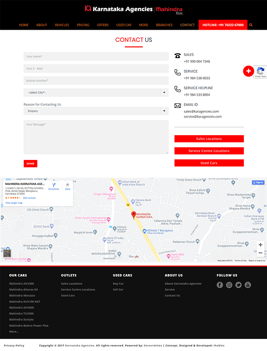The image size is (267, 351).
Task: Click the Your Name input field
Action: (x=96, y=56)
